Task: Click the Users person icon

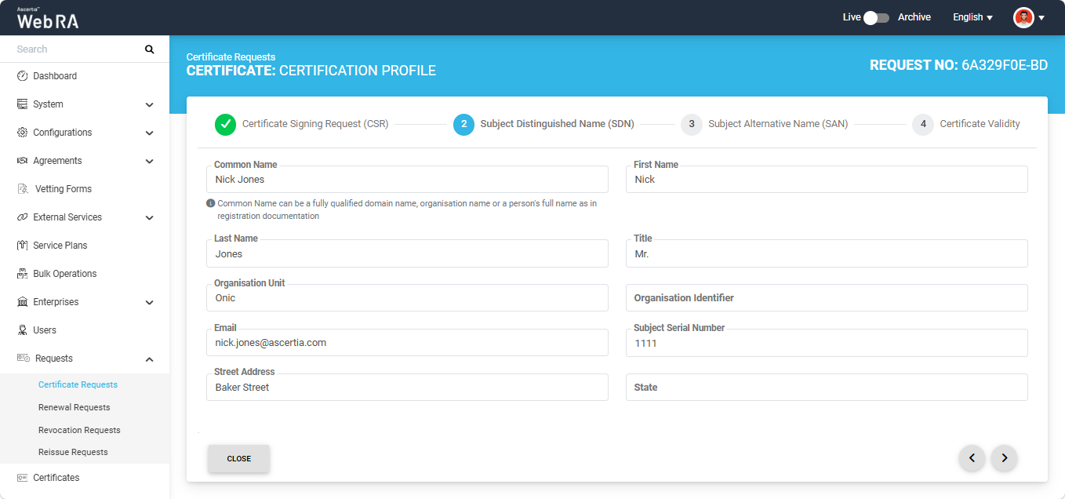Action: coord(23,330)
